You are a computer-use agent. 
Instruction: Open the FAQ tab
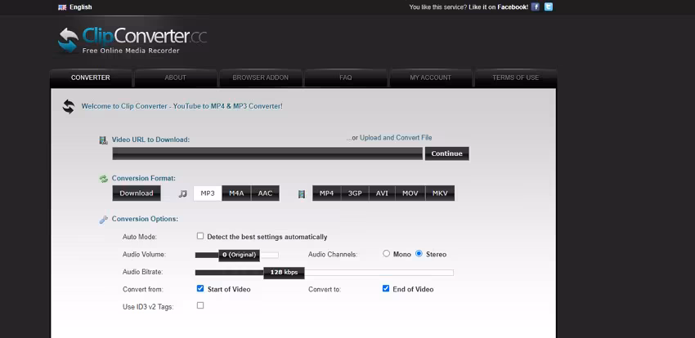point(346,78)
